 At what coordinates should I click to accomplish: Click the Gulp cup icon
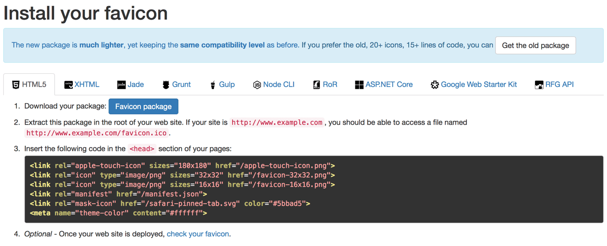click(212, 85)
